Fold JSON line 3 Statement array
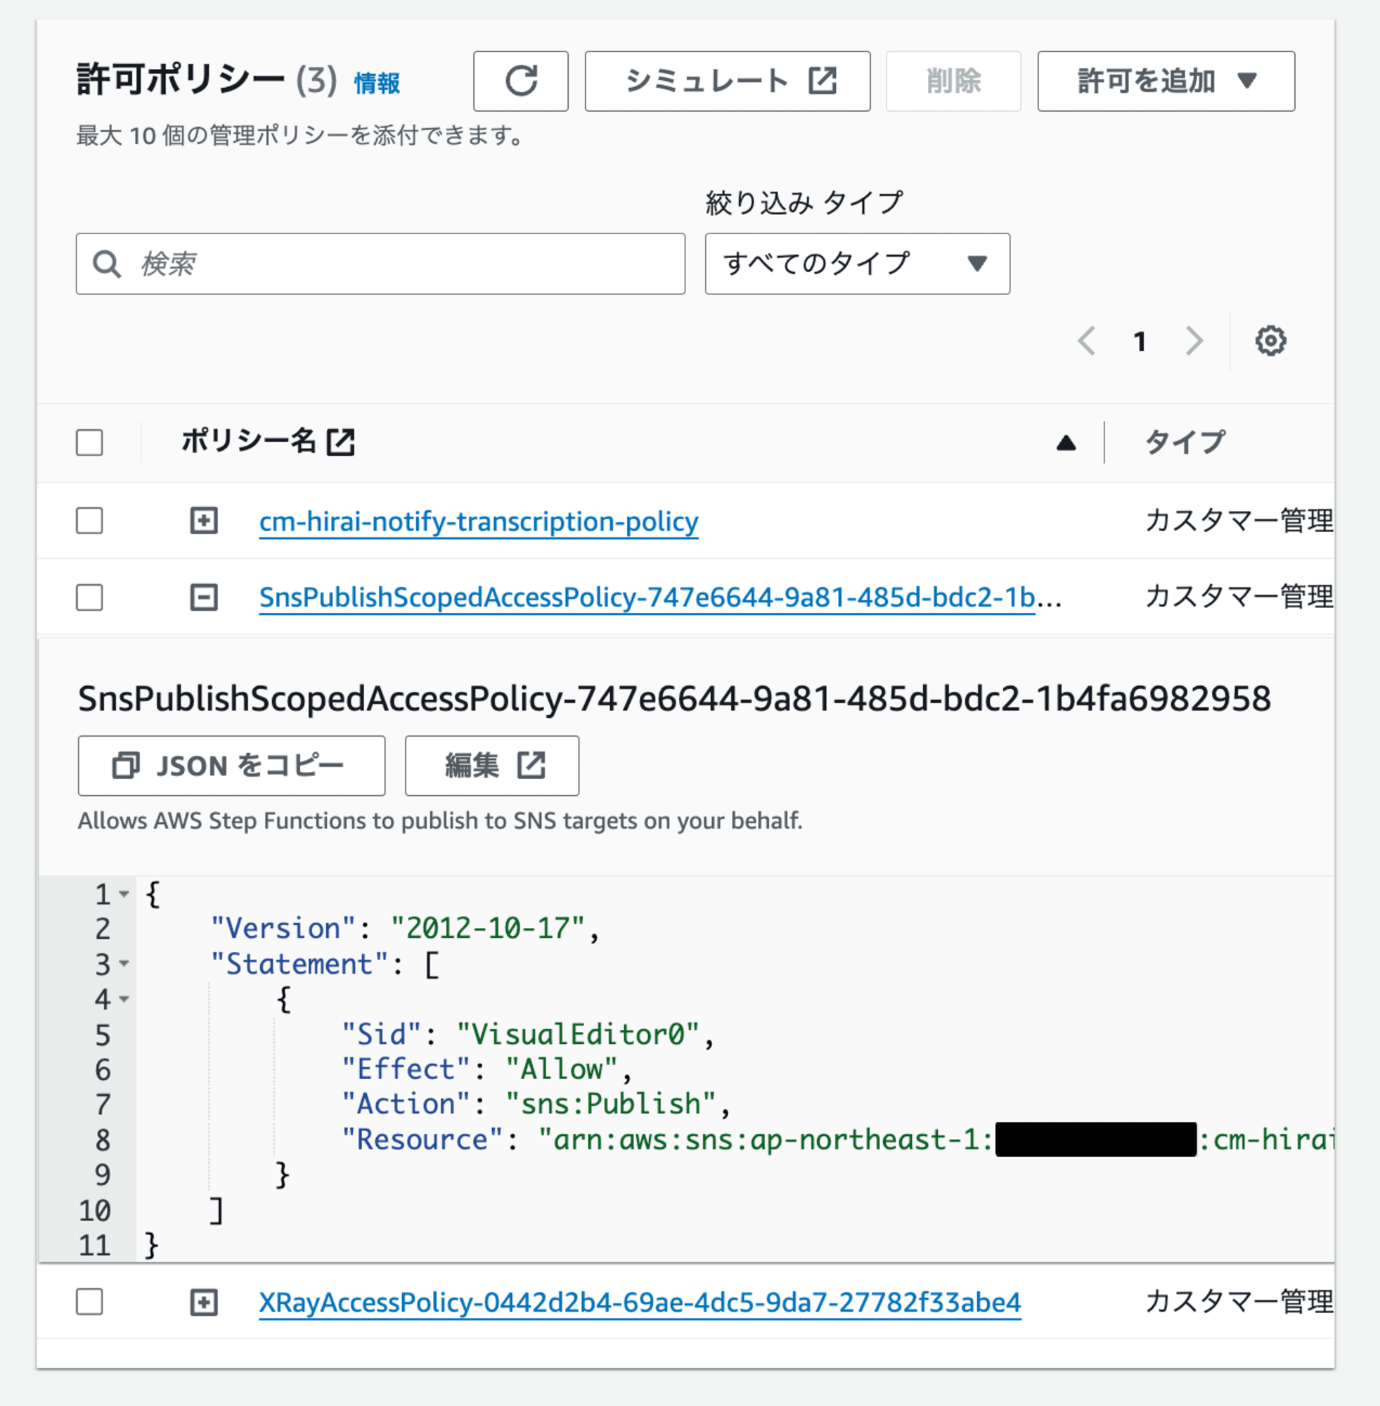 pyautogui.click(x=124, y=964)
